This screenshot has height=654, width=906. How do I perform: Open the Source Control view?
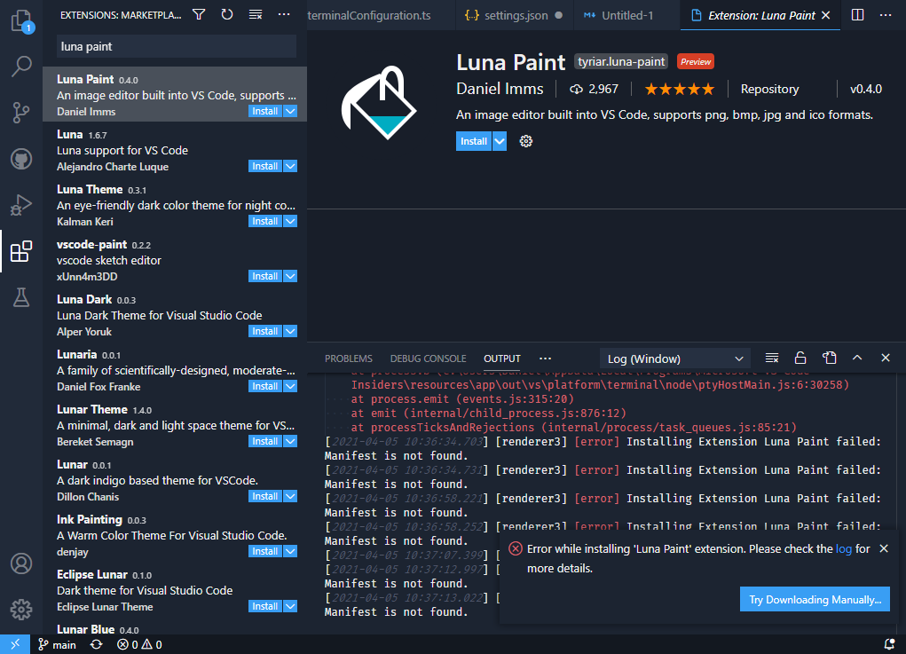pos(21,113)
